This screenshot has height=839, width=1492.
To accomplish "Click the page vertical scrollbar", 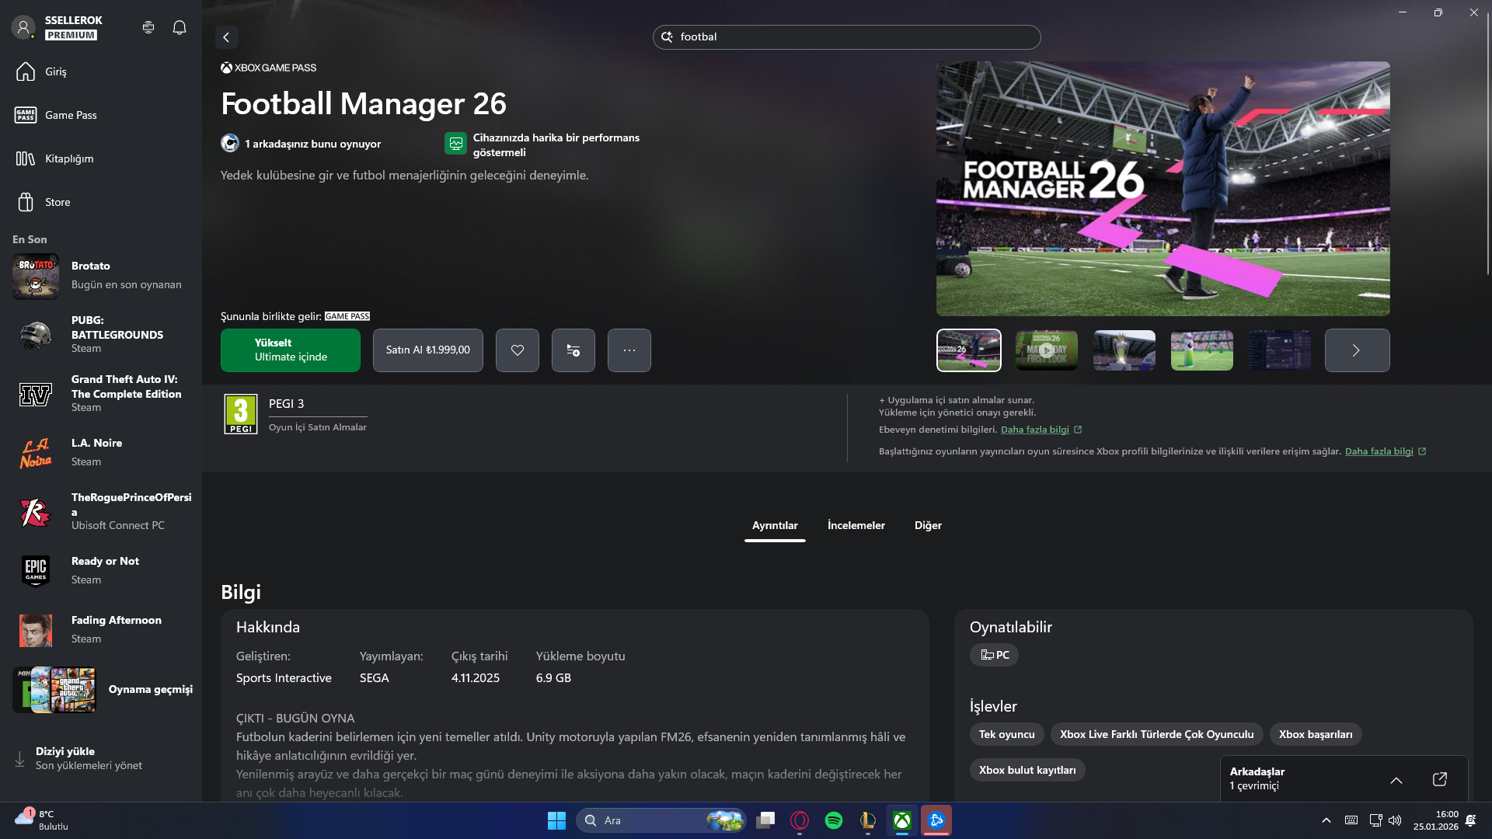I will [1487, 144].
